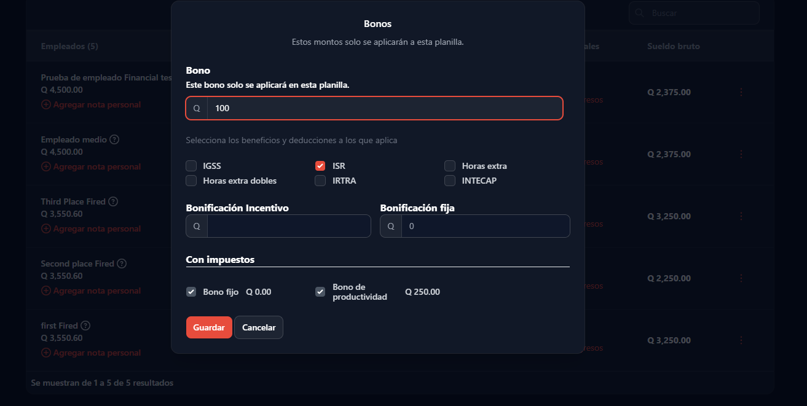Click the Bonificación fija input field
The width and height of the screenshot is (807, 406).
click(486, 226)
